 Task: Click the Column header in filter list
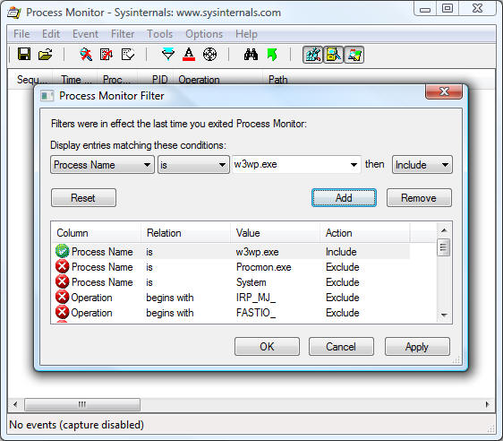96,232
